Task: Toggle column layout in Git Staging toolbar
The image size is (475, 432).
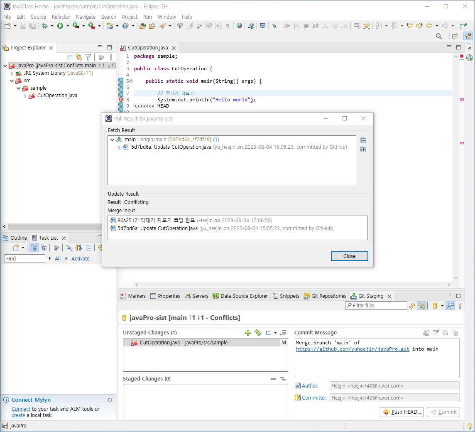Action: [451, 306]
